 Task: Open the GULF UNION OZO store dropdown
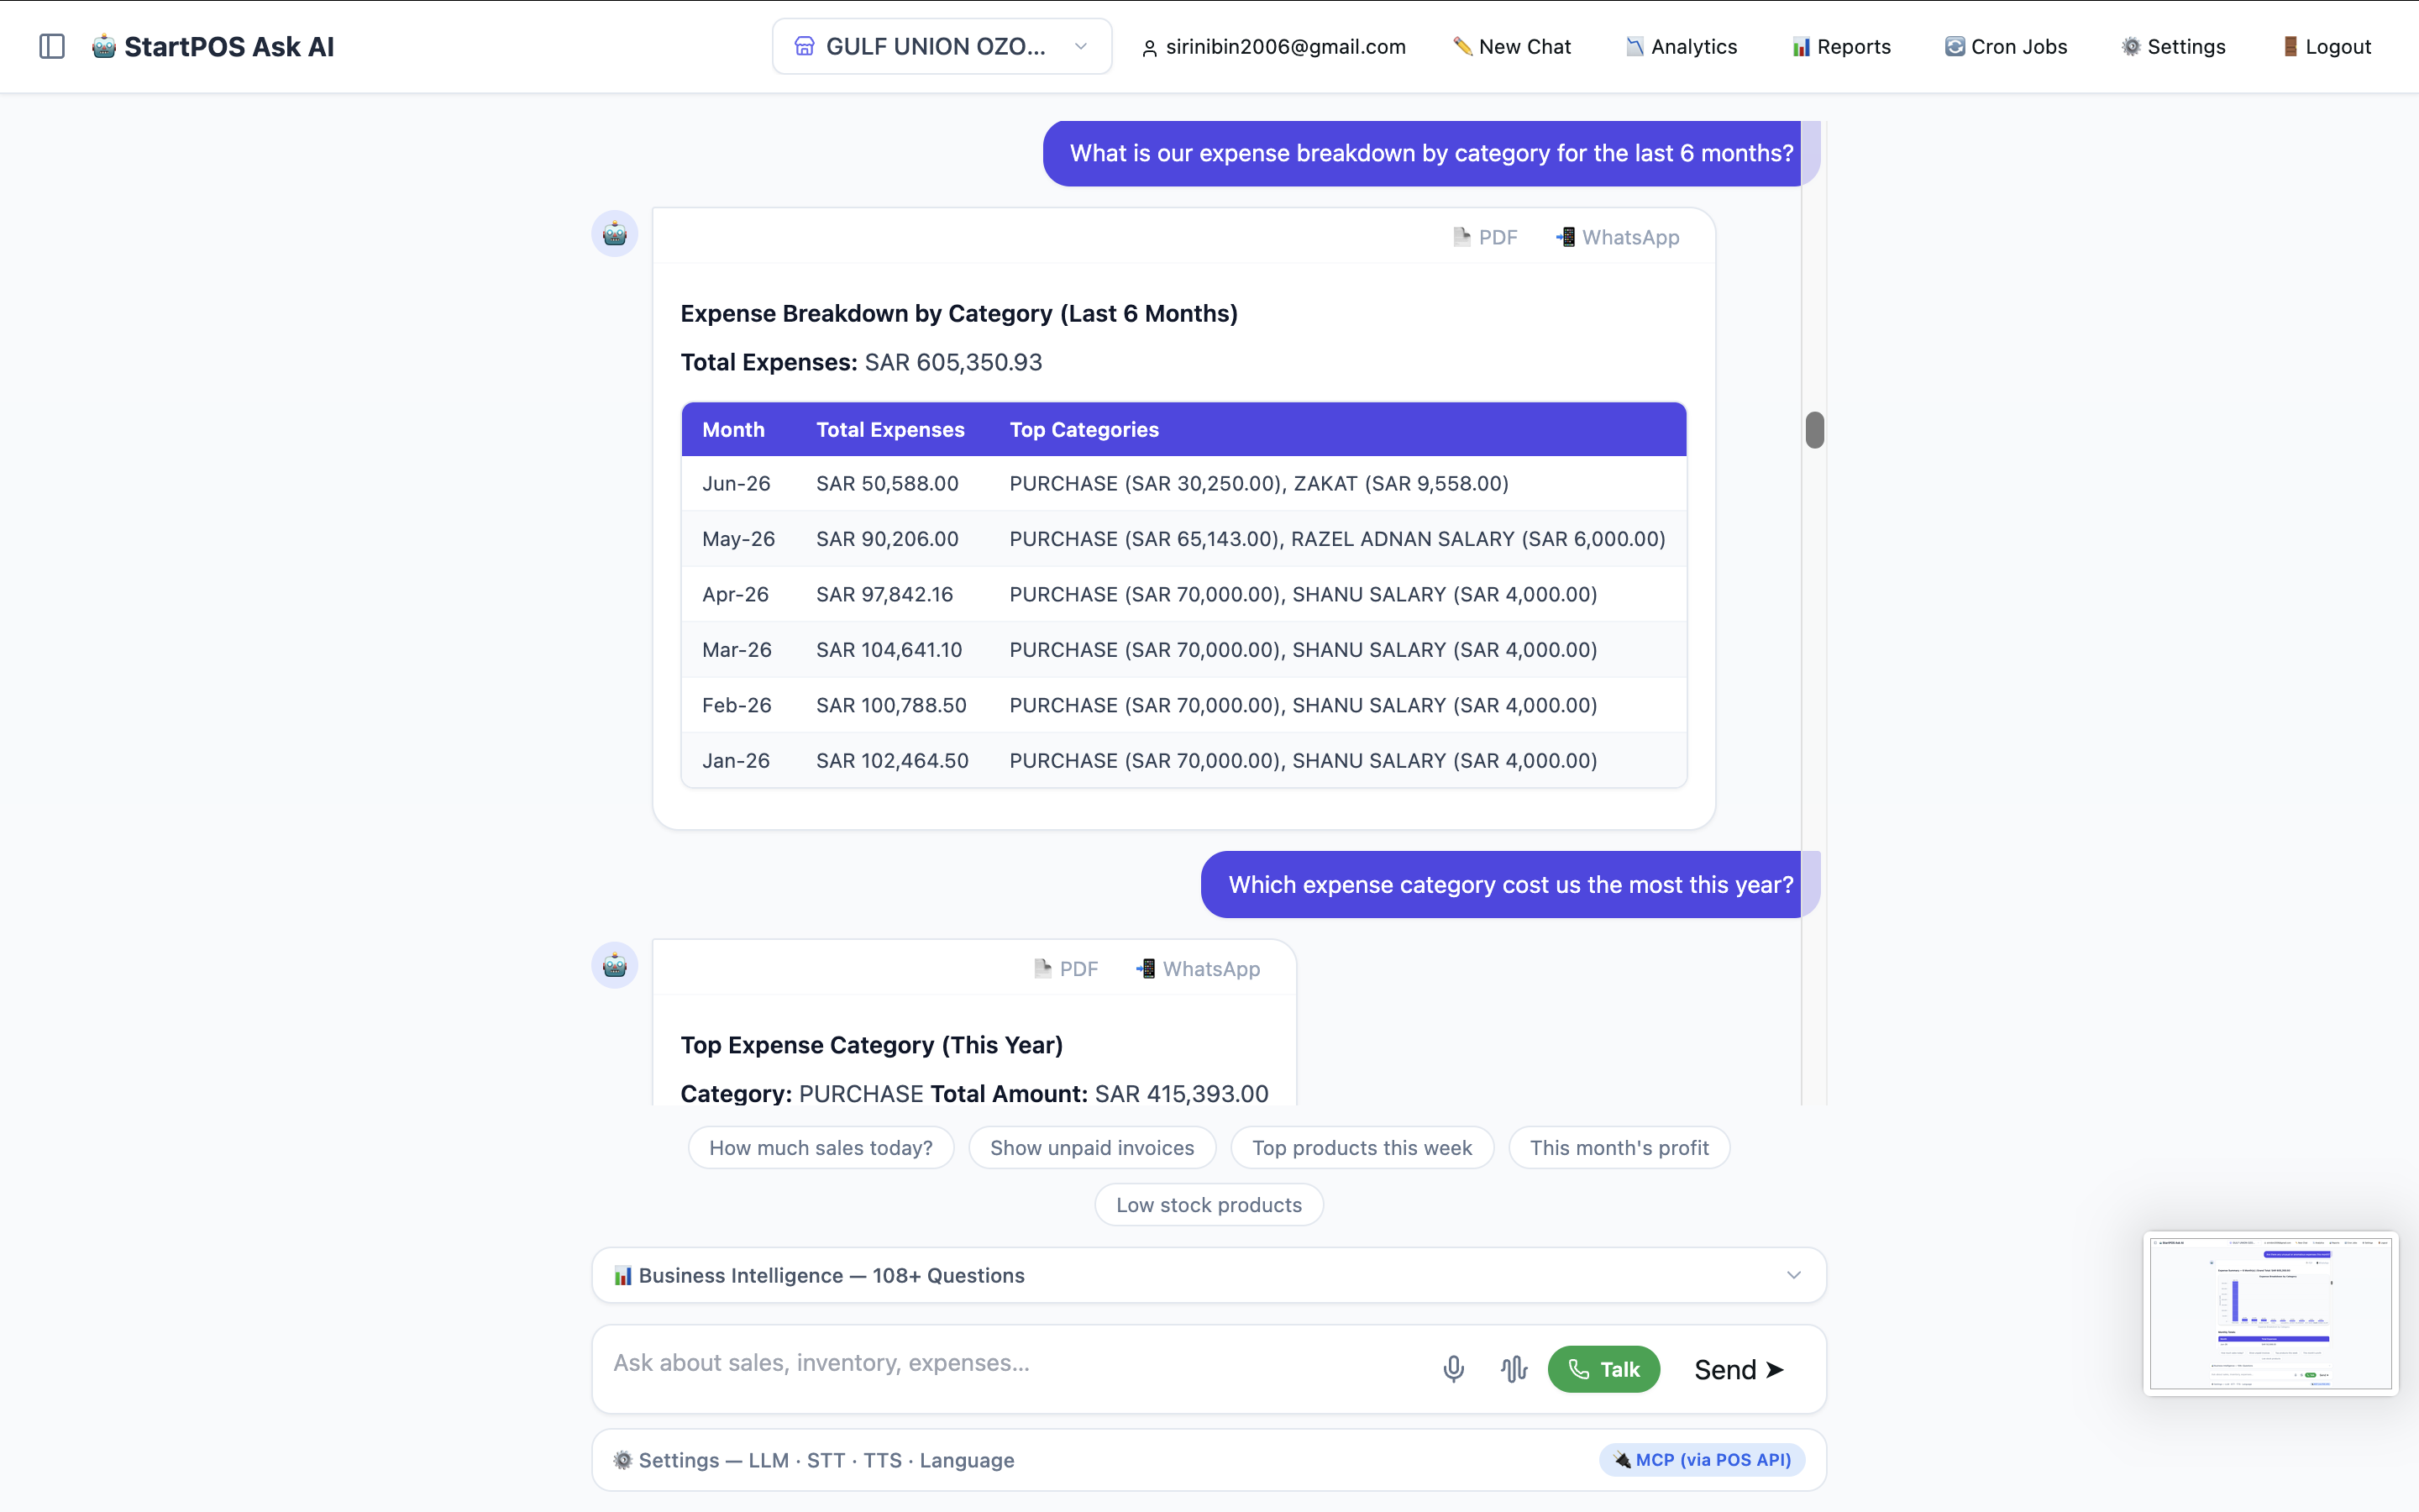tap(942, 46)
